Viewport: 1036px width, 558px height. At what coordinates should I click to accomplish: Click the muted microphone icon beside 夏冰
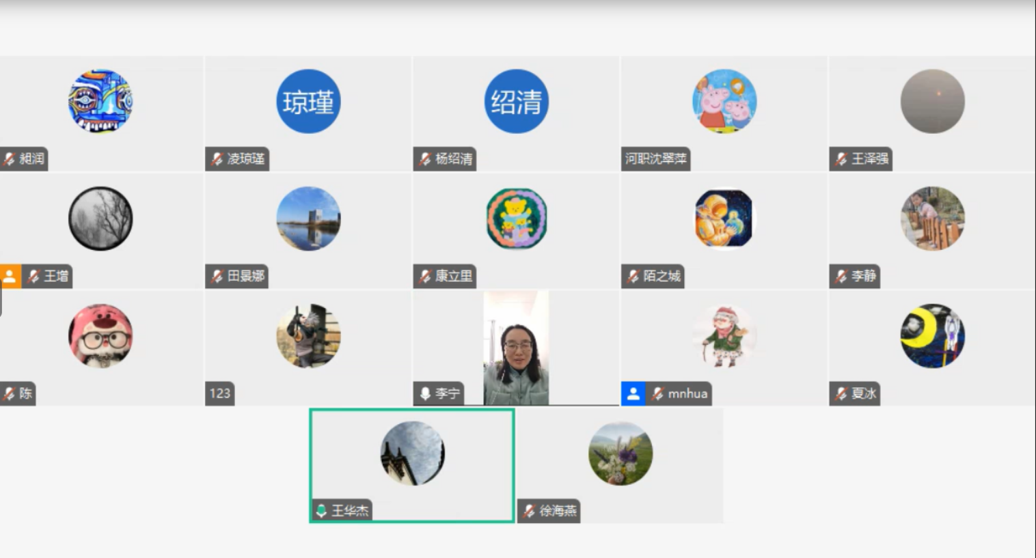point(841,394)
